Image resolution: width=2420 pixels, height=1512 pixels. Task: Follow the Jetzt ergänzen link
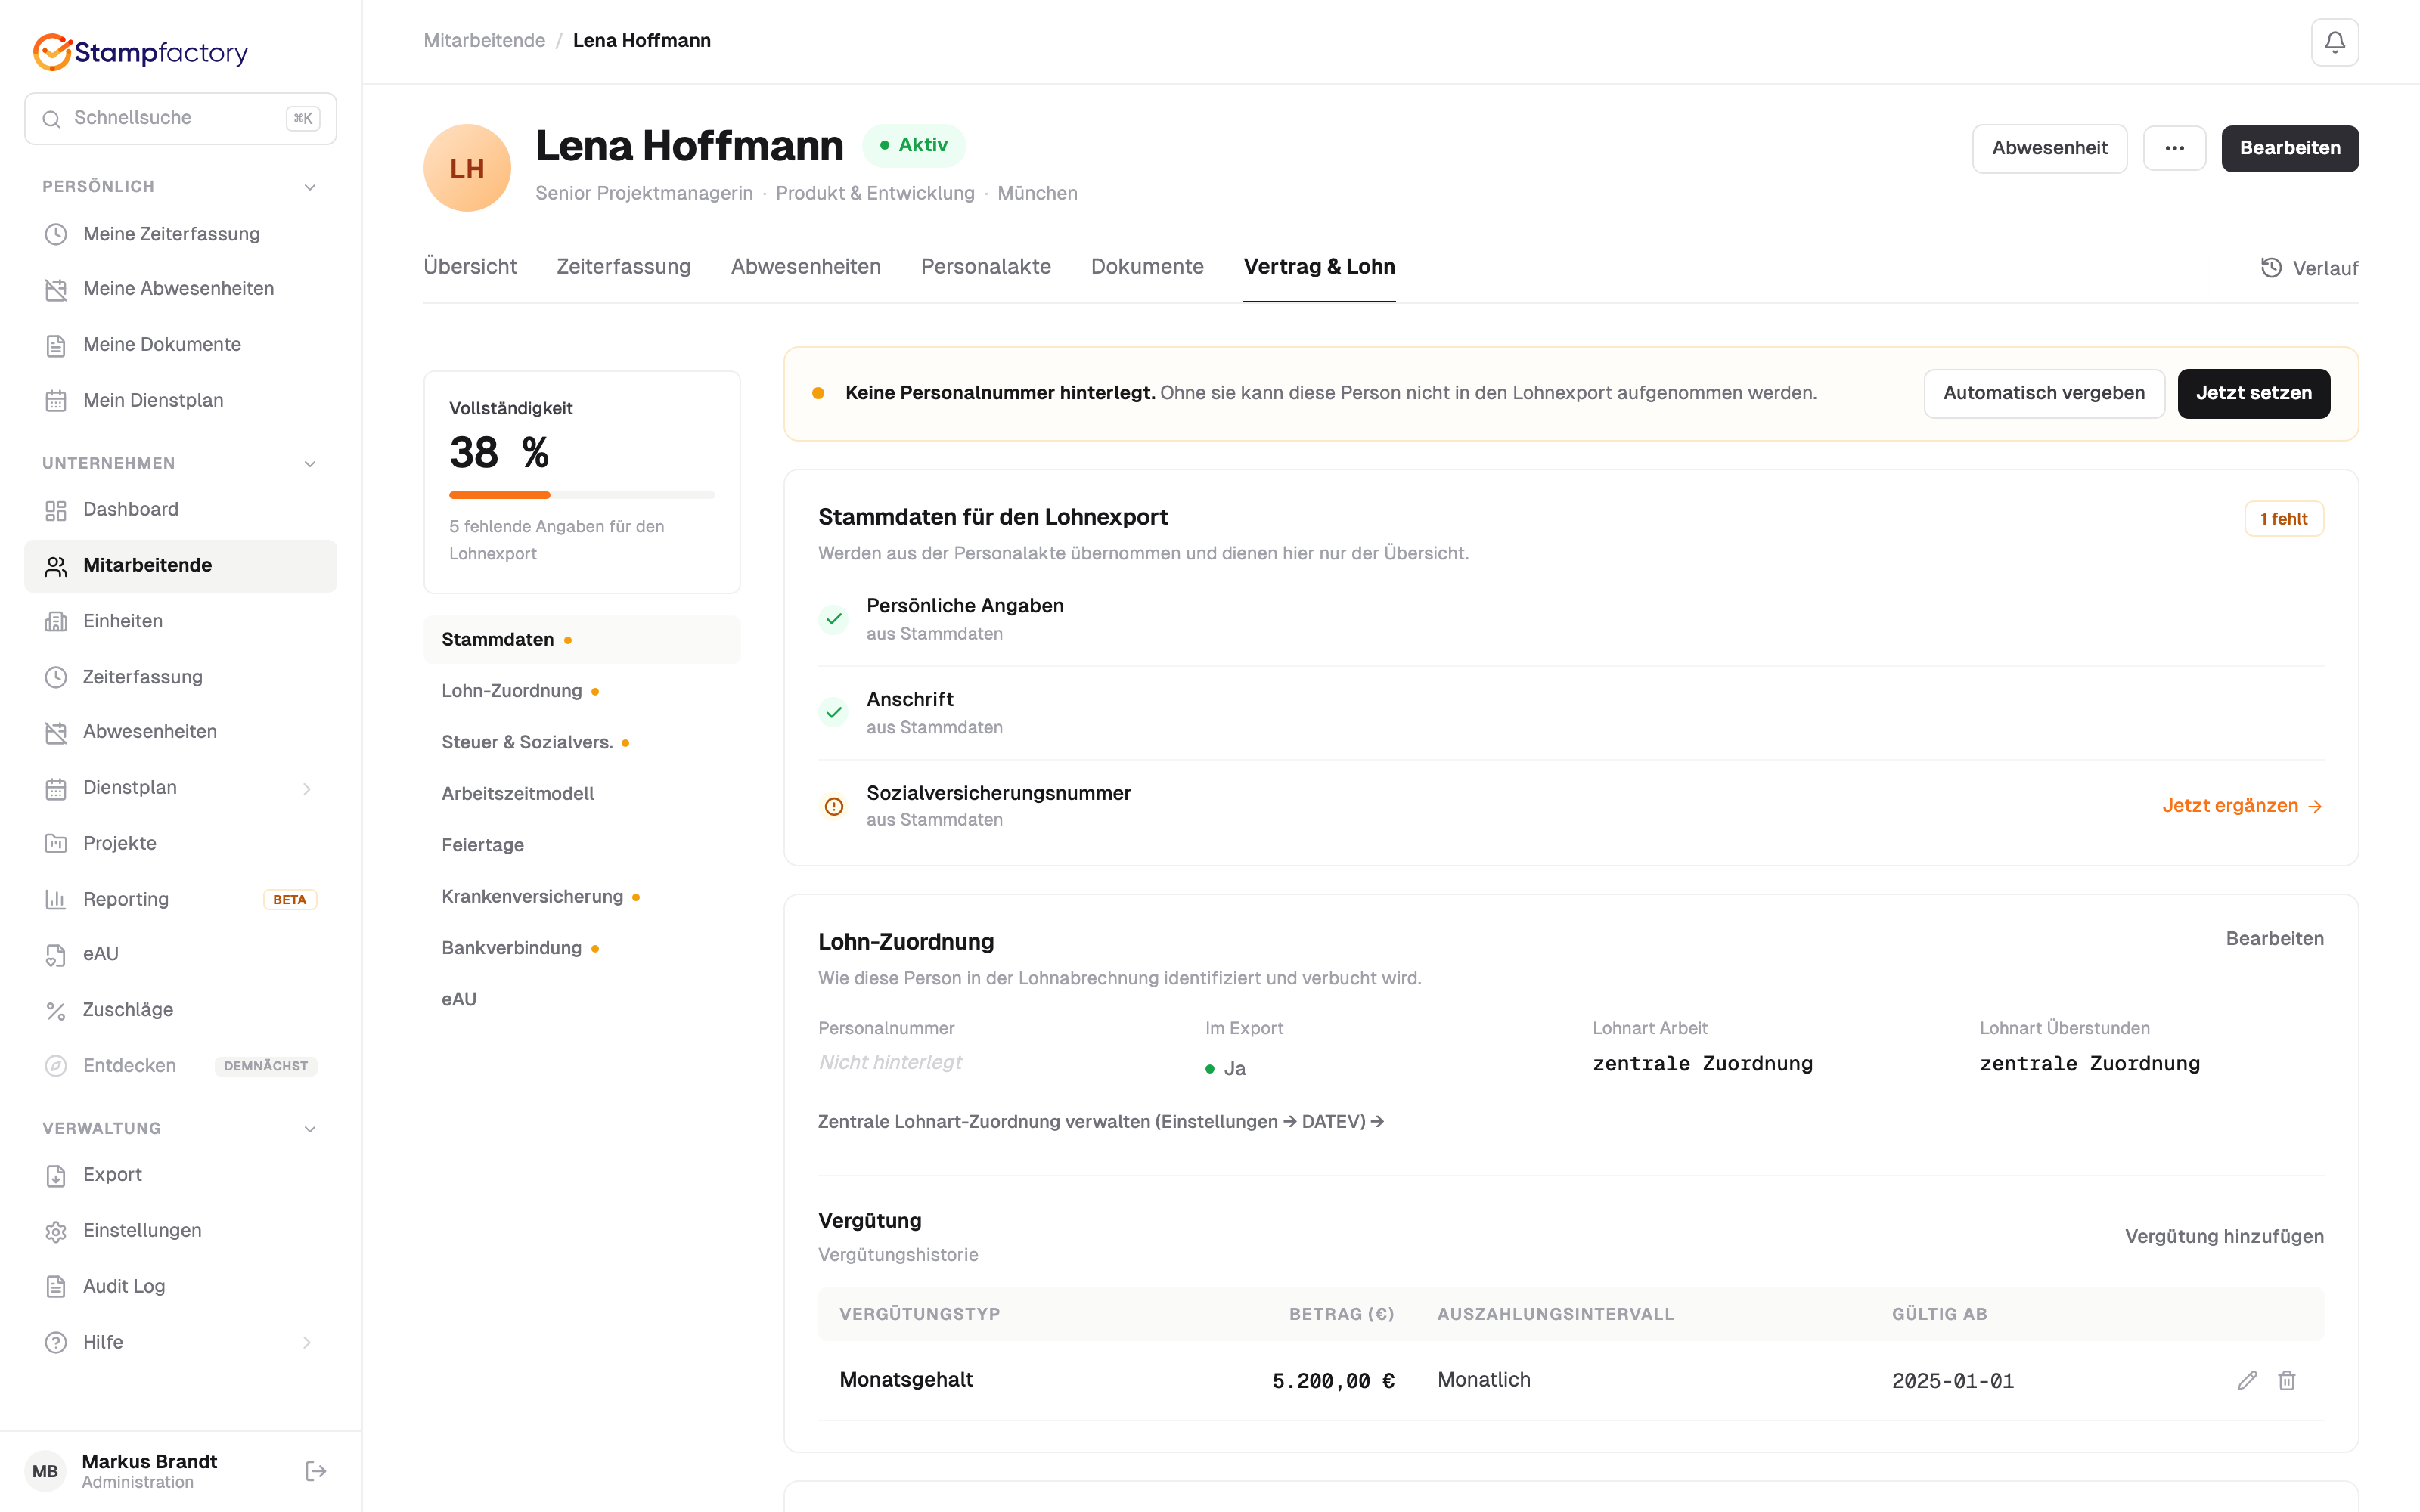[2242, 806]
